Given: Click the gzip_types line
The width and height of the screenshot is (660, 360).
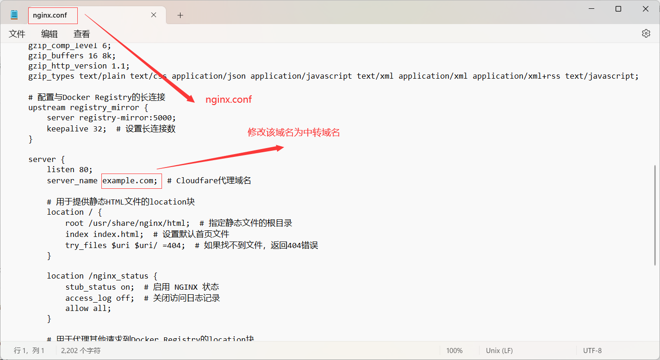Looking at the screenshot, I should tap(333, 76).
